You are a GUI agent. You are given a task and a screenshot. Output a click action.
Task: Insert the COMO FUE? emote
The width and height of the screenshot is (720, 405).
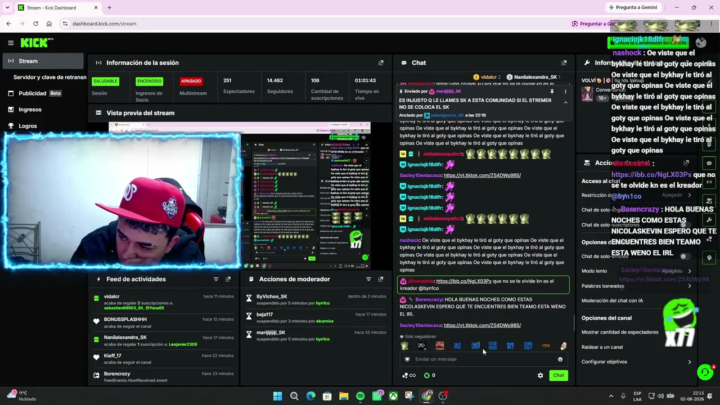click(528, 346)
